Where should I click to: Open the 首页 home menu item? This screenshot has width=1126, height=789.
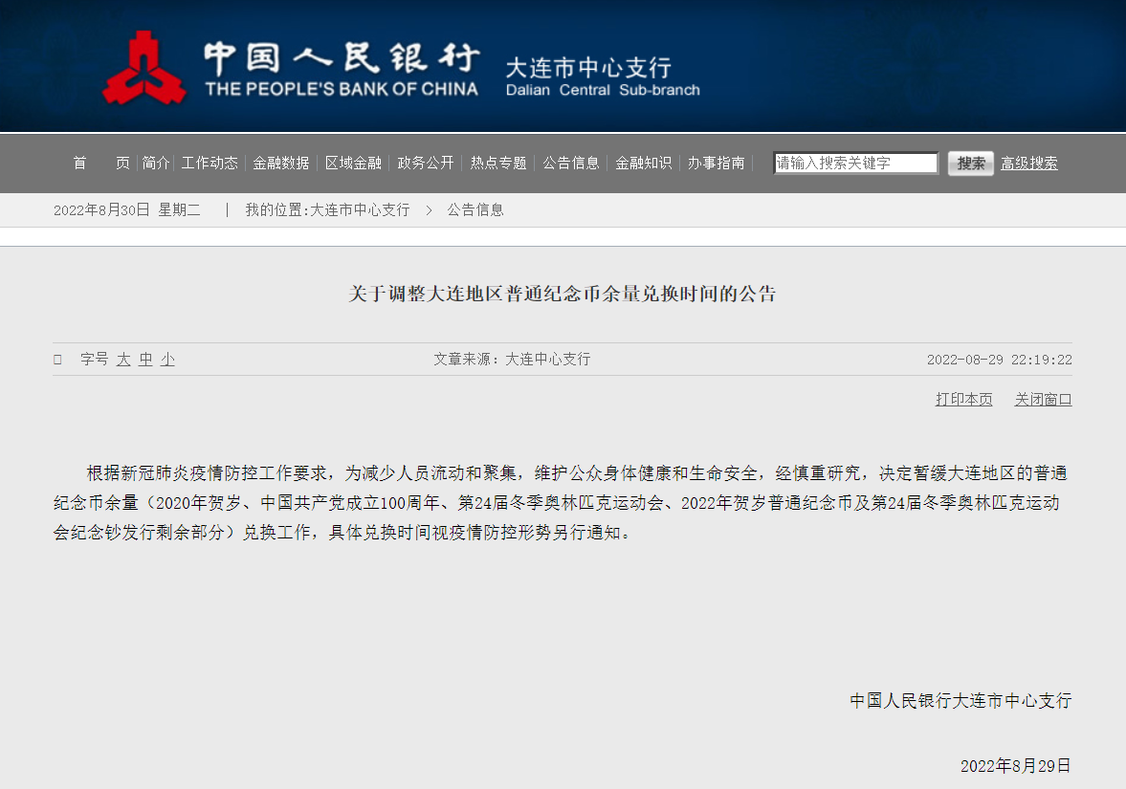point(100,163)
